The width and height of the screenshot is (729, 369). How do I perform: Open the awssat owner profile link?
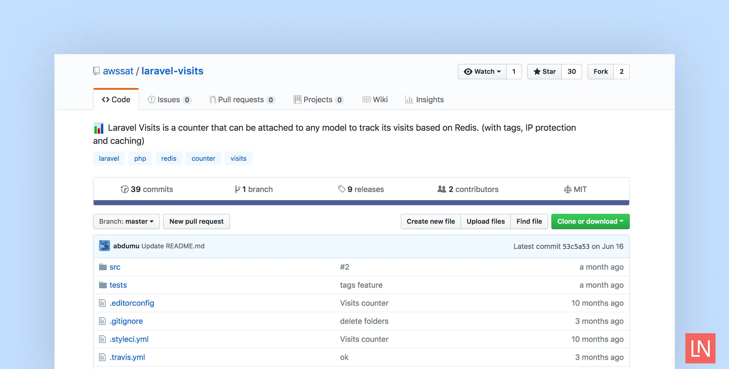(118, 71)
